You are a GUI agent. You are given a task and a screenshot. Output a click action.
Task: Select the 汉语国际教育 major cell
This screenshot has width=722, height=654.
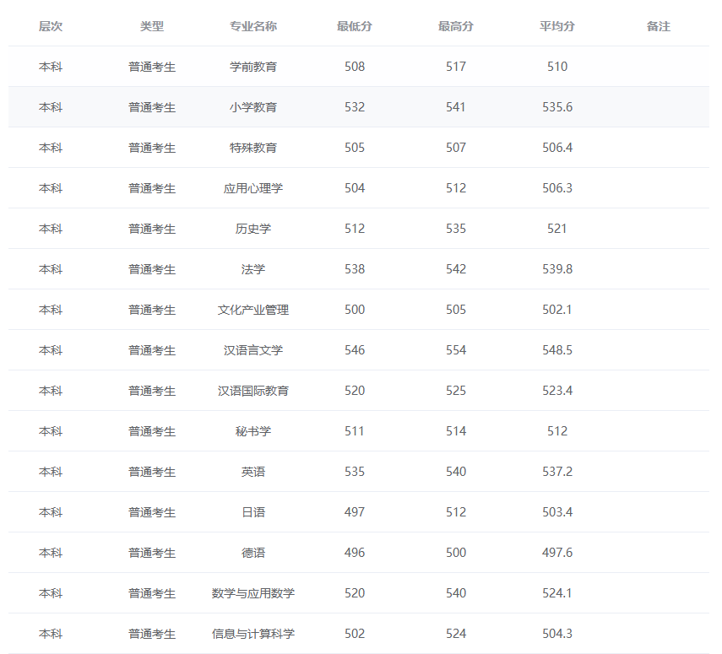[253, 391]
